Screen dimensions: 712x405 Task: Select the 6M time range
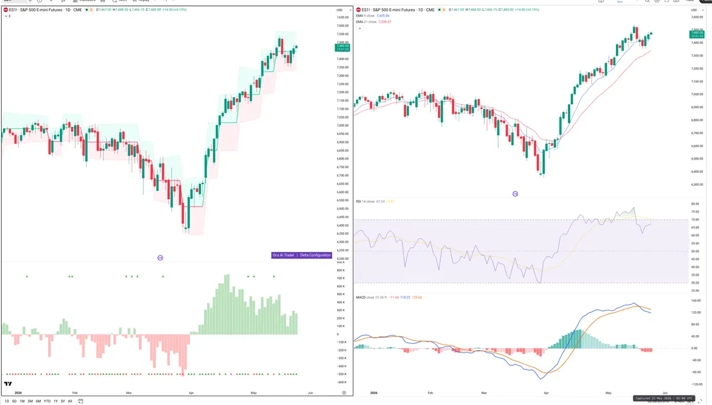click(x=38, y=401)
